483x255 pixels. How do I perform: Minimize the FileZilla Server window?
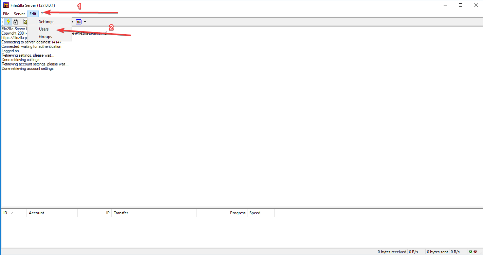(x=445, y=5)
